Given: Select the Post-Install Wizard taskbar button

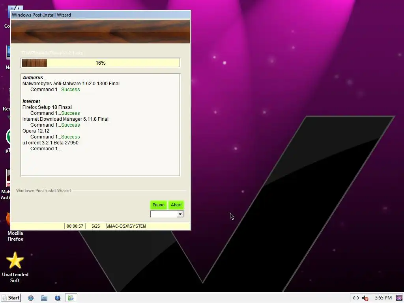Looking at the screenshot, I should pos(71,298).
